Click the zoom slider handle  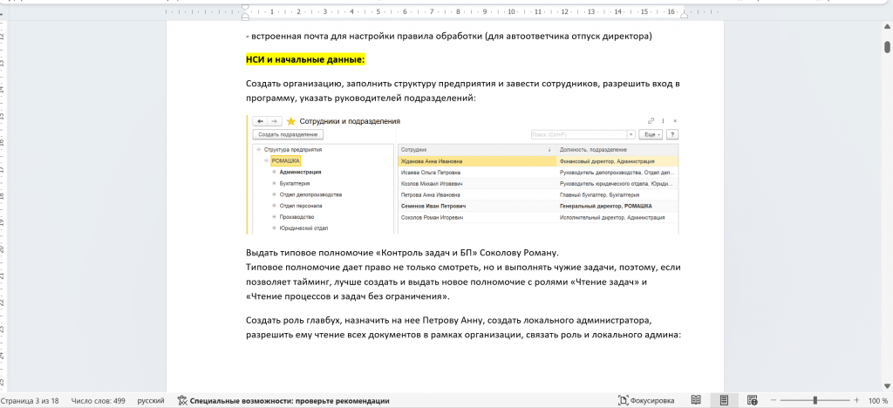point(815,401)
